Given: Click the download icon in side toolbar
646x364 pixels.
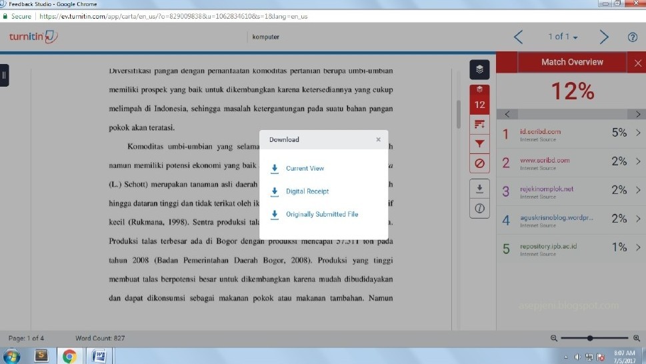Looking at the screenshot, I should pyautogui.click(x=479, y=189).
